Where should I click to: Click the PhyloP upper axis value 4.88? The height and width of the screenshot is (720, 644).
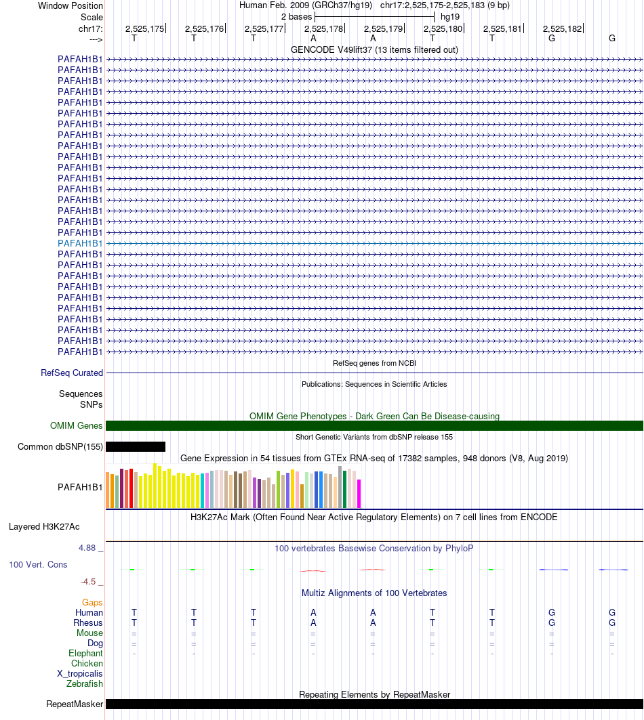(x=87, y=548)
